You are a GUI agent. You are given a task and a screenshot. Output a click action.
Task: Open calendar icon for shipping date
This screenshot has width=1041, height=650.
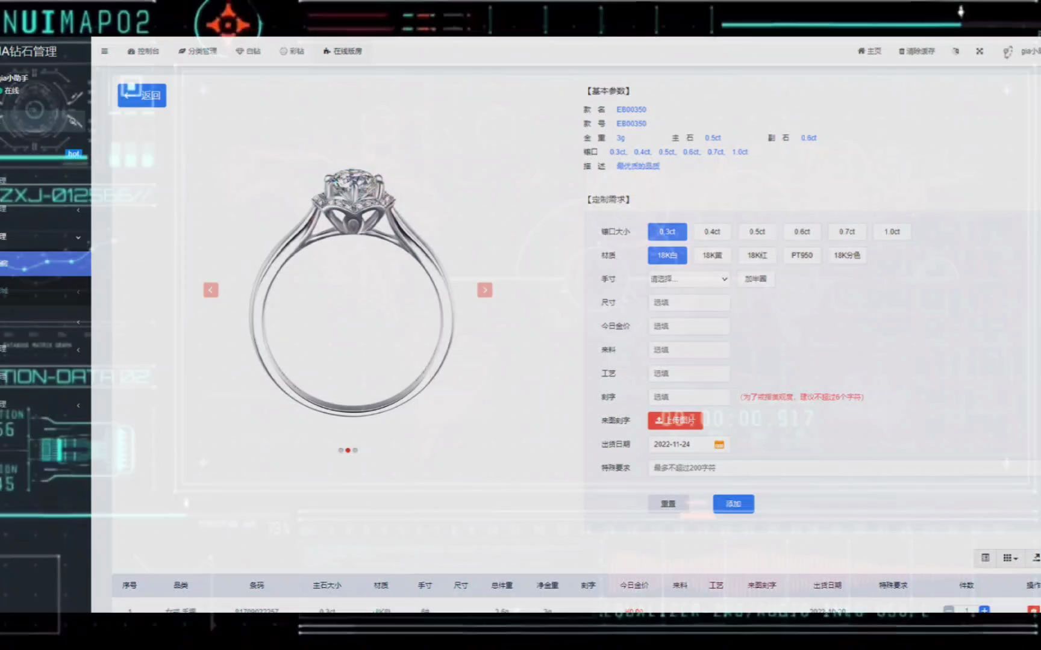tap(719, 444)
